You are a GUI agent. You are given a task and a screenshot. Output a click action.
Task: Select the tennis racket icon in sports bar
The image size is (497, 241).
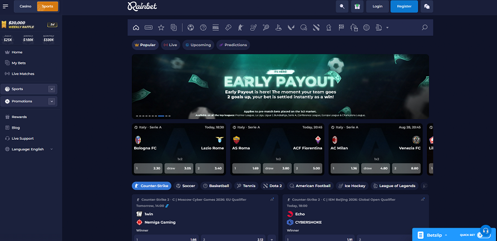(x=265, y=28)
